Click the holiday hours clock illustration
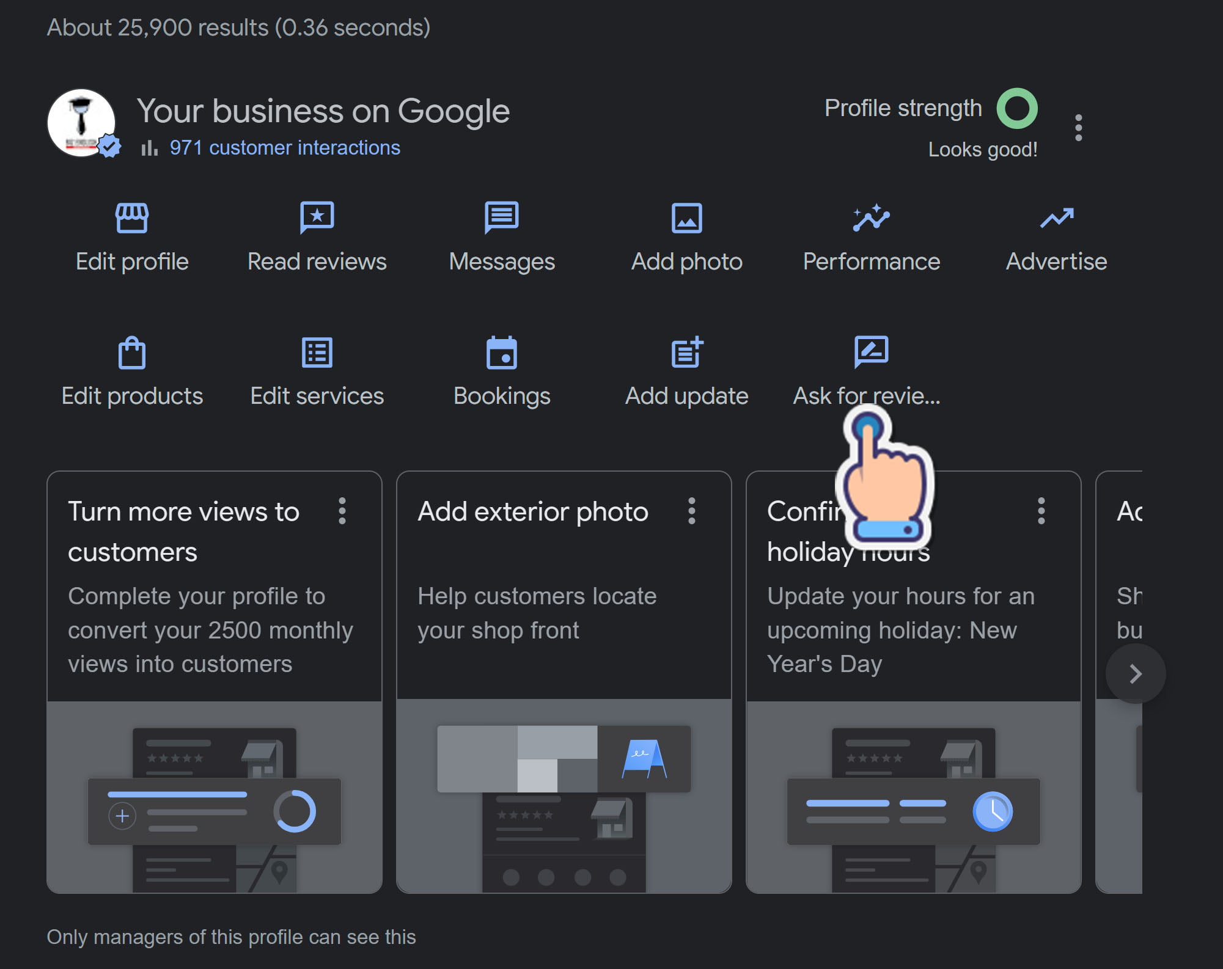 (x=993, y=811)
